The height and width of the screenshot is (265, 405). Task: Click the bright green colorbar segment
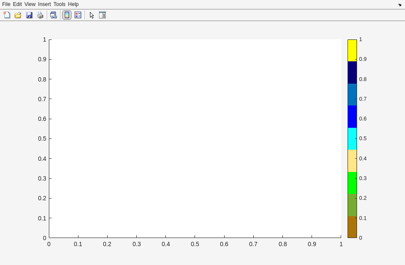point(352,183)
